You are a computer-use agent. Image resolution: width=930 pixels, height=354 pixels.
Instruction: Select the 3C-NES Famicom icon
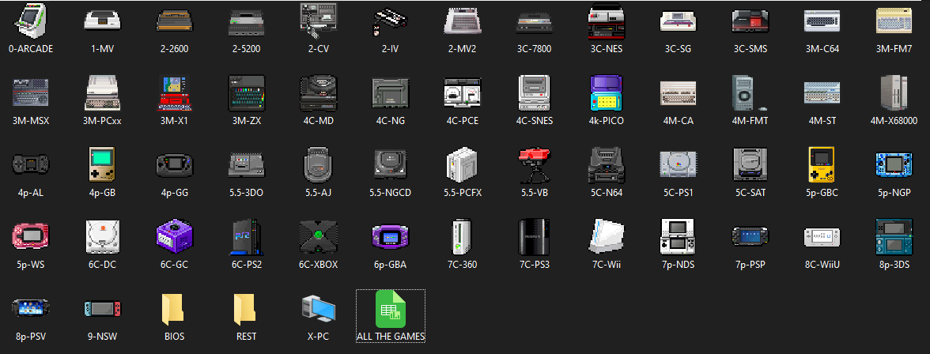pyautogui.click(x=606, y=21)
